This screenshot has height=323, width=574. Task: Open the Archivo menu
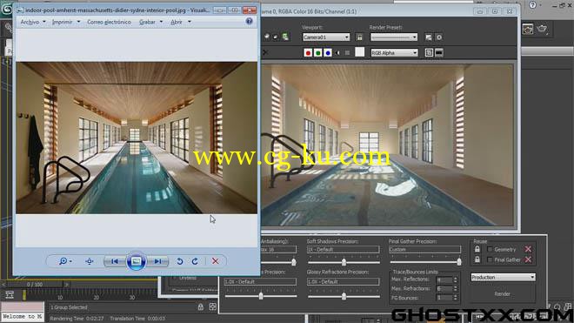[33, 22]
